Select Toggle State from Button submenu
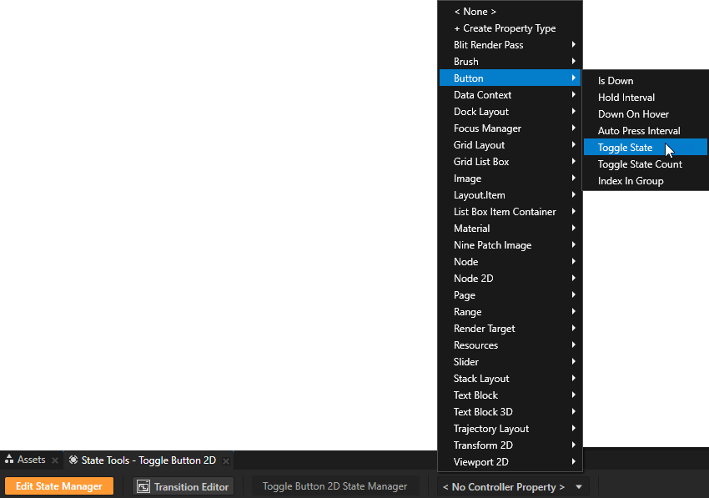The height and width of the screenshot is (498, 709). [x=625, y=148]
